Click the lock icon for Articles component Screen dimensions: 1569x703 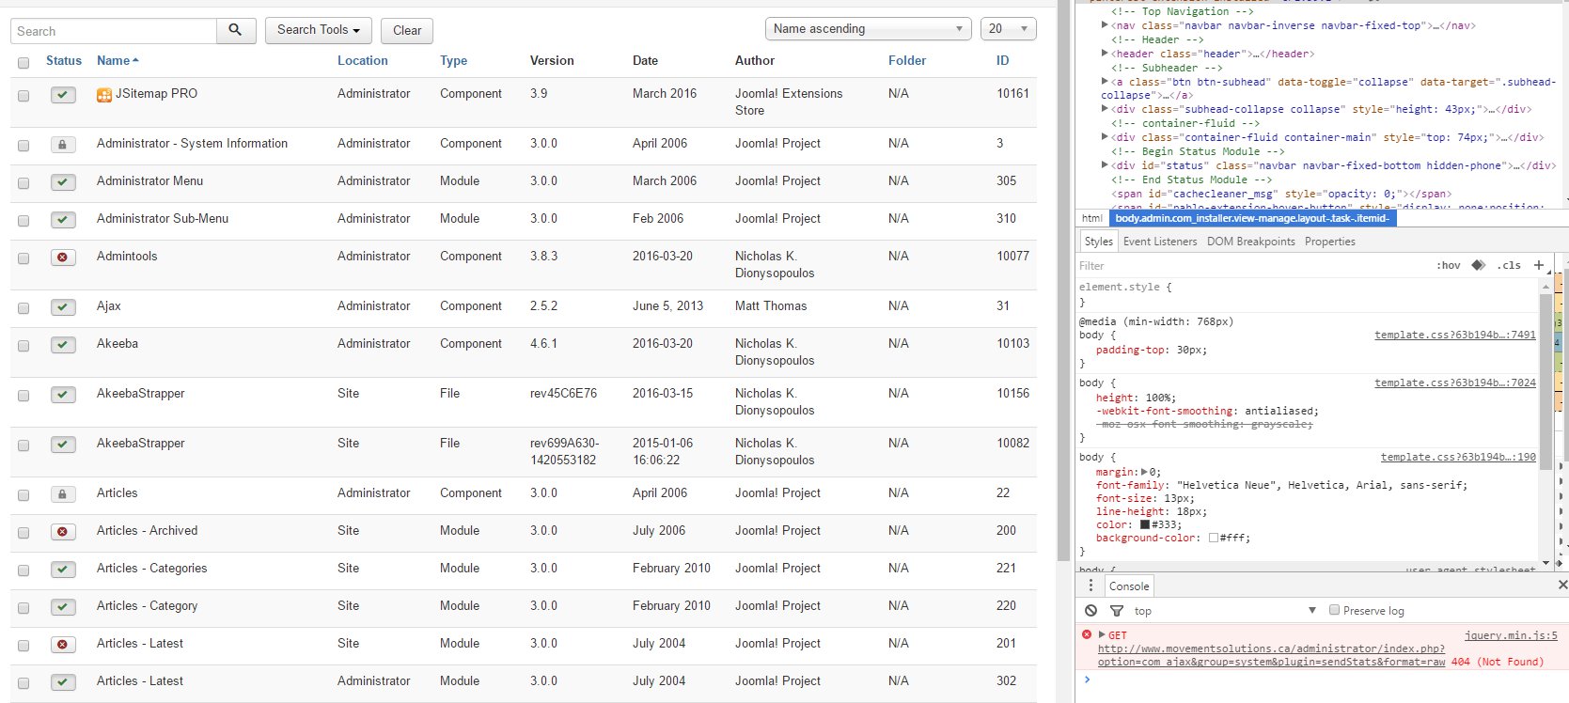tap(63, 494)
